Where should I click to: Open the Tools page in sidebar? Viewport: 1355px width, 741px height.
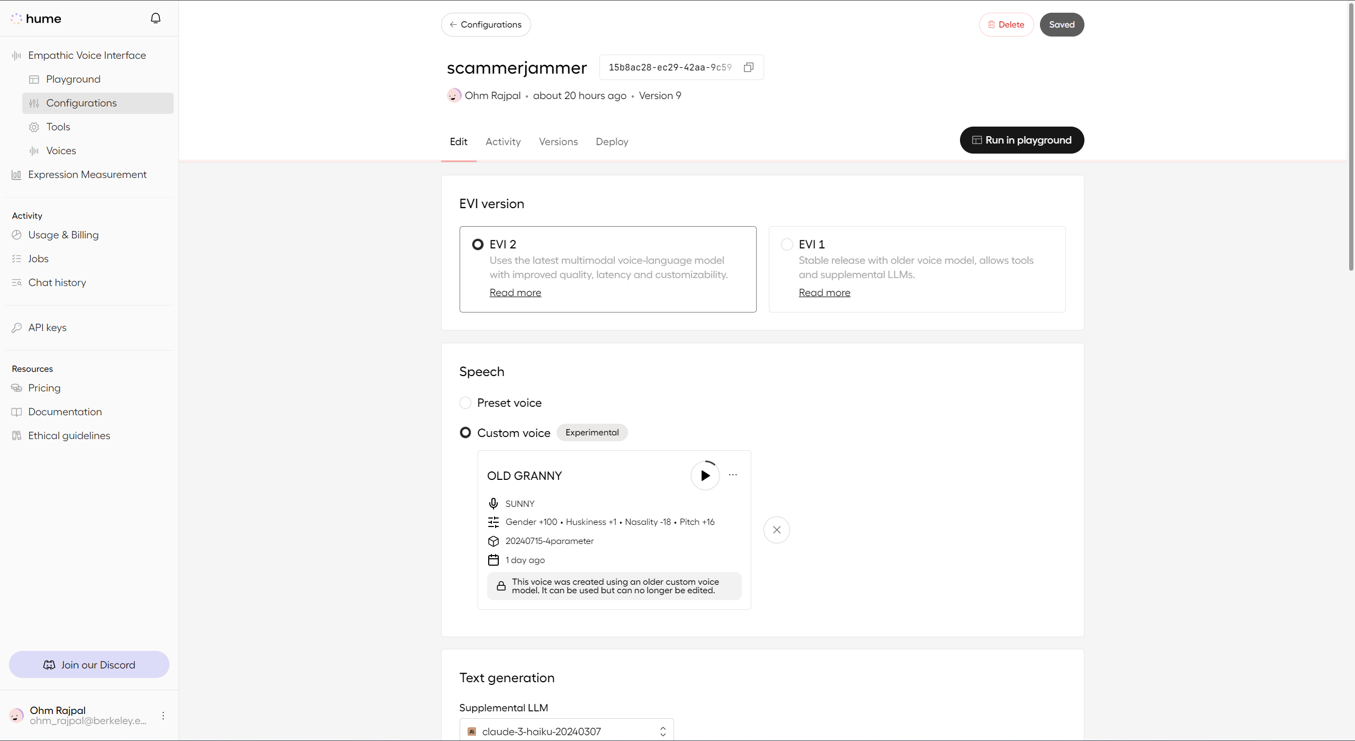click(58, 127)
